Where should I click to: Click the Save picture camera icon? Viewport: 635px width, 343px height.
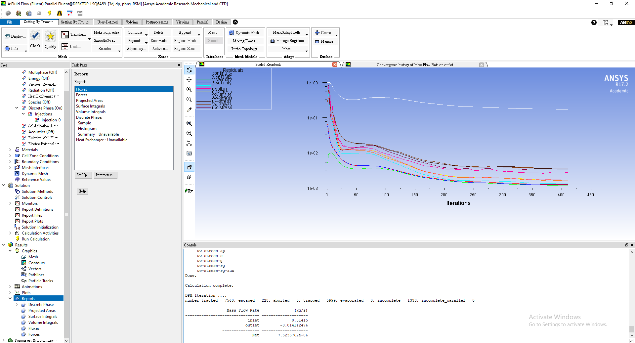189,153
